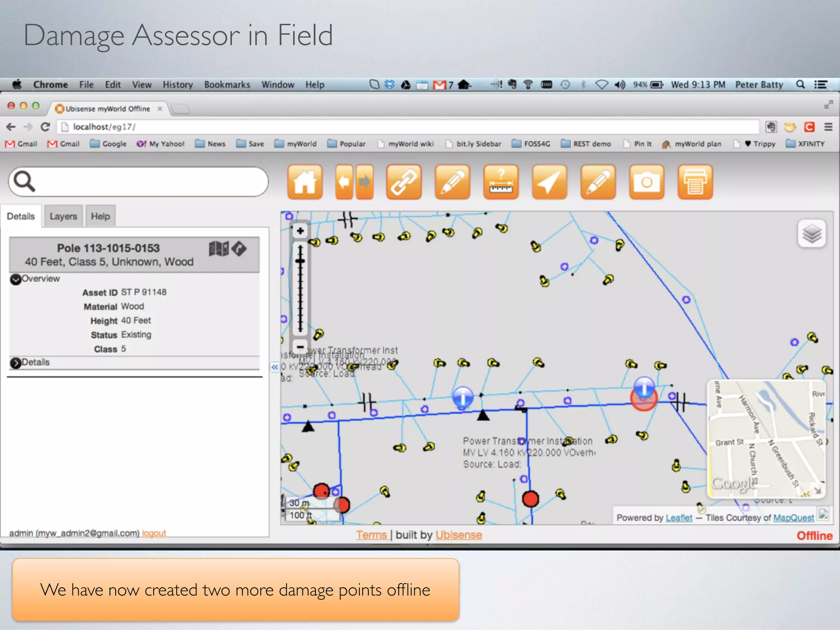840x630 pixels.
Task: Click the orange print toolbar button
Action: [x=695, y=182]
